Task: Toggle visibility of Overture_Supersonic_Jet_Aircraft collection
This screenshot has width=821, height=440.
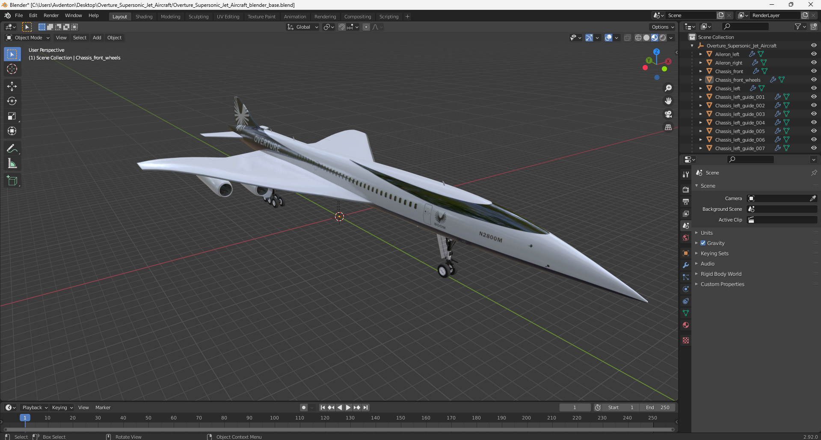Action: point(814,45)
